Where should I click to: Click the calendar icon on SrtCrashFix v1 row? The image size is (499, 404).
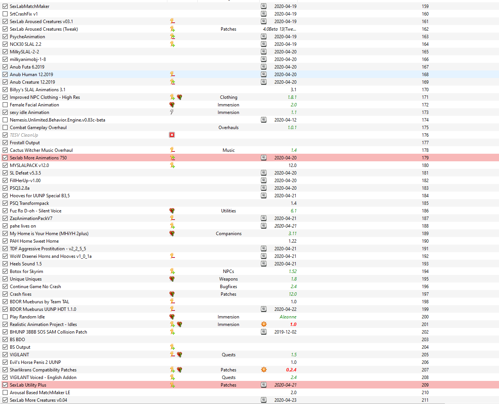(x=264, y=14)
